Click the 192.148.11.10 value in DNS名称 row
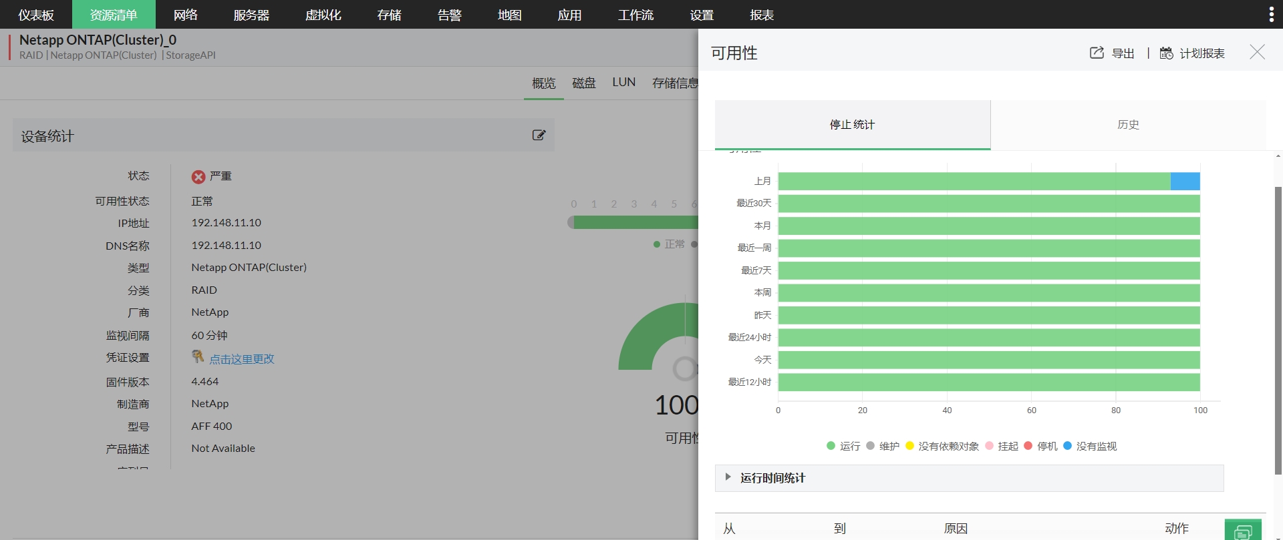1283x540 pixels. coord(227,246)
